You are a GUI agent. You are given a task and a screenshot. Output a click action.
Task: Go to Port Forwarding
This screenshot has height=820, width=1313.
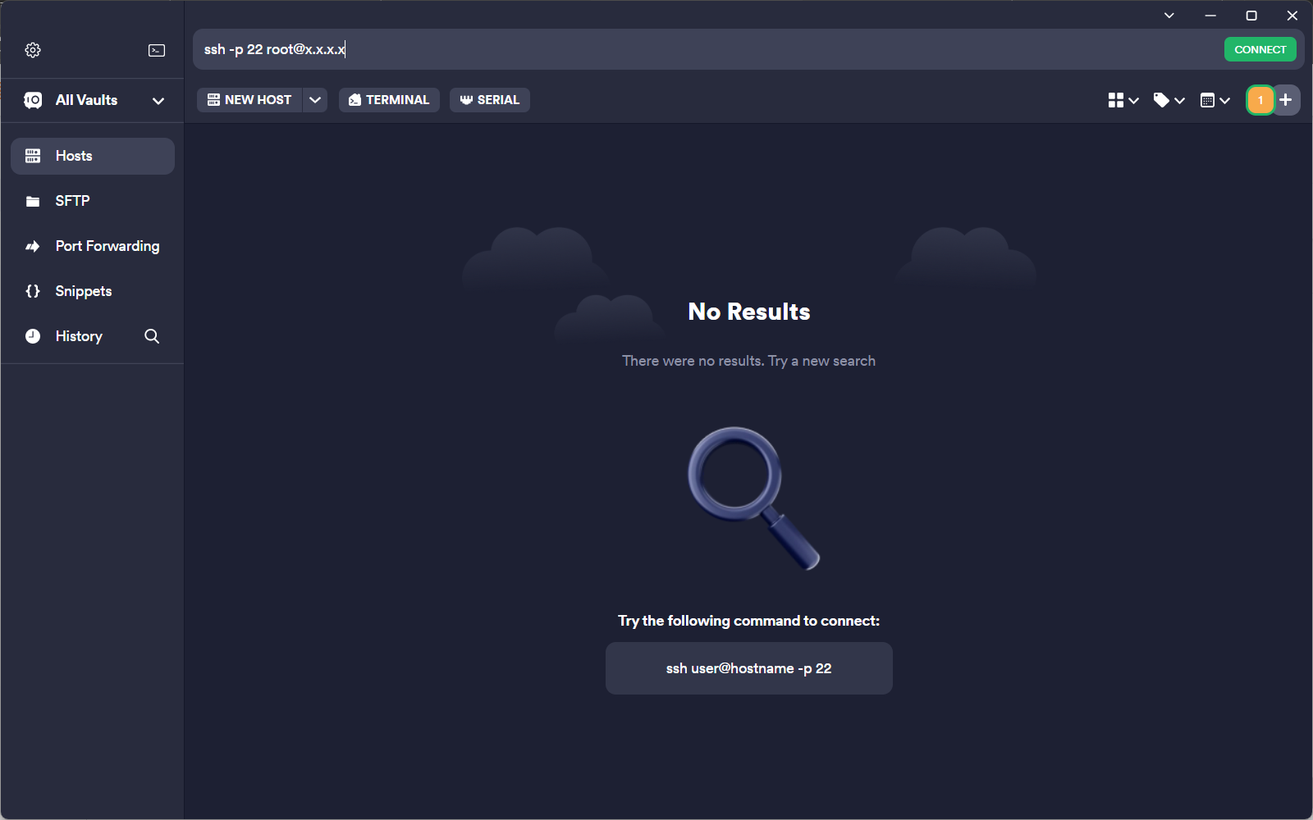point(107,246)
